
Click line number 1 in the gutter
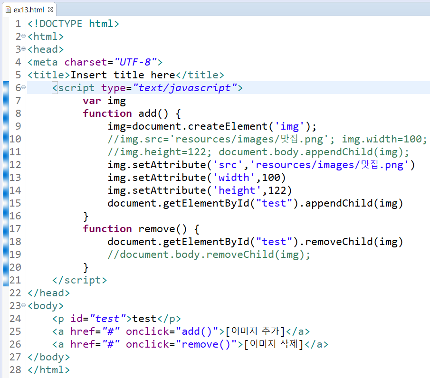18,24
